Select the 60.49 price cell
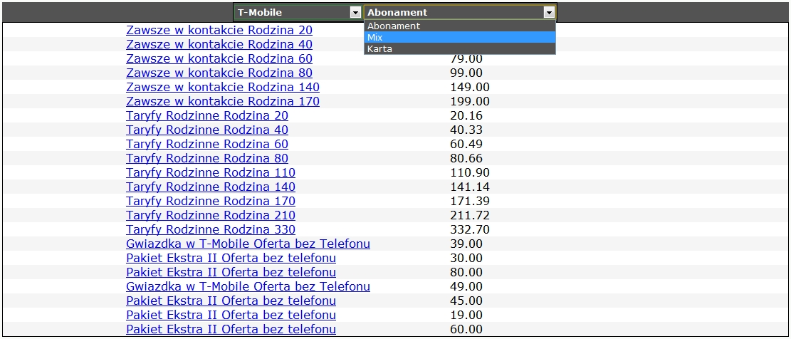 pyautogui.click(x=466, y=144)
